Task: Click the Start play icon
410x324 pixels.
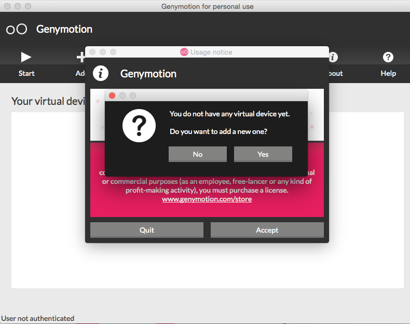Action: point(26,57)
